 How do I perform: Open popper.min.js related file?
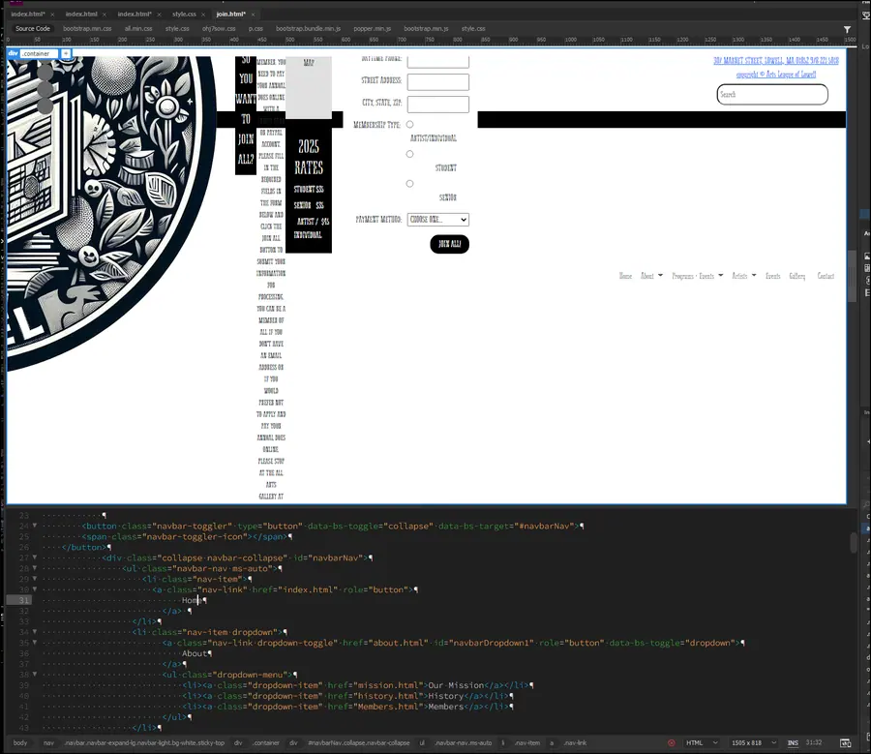(373, 29)
